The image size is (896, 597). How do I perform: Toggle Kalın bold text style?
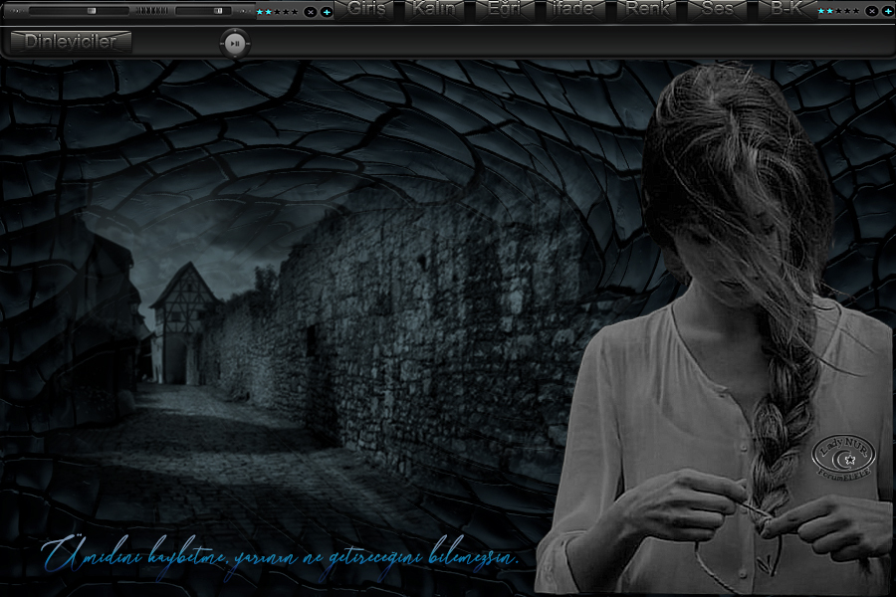(x=435, y=9)
